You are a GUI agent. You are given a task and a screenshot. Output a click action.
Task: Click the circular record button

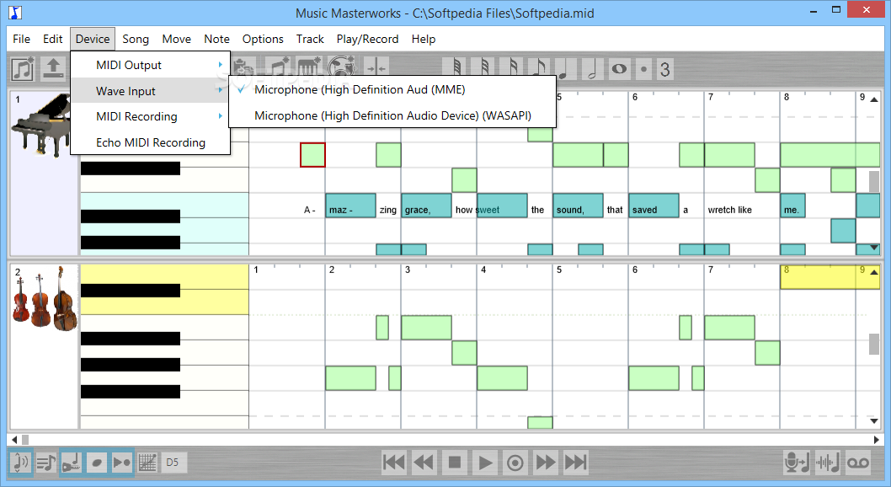point(515,462)
